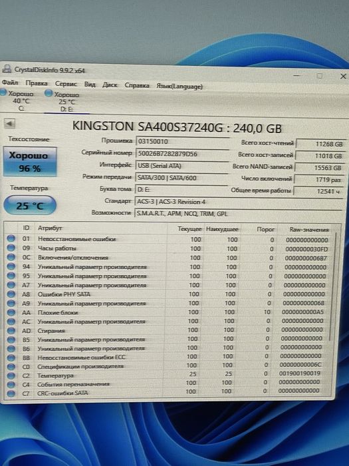Click the Буква тома field D: E:
Image resolution: width=349 pixels, height=466 pixels.
pyautogui.click(x=181, y=189)
